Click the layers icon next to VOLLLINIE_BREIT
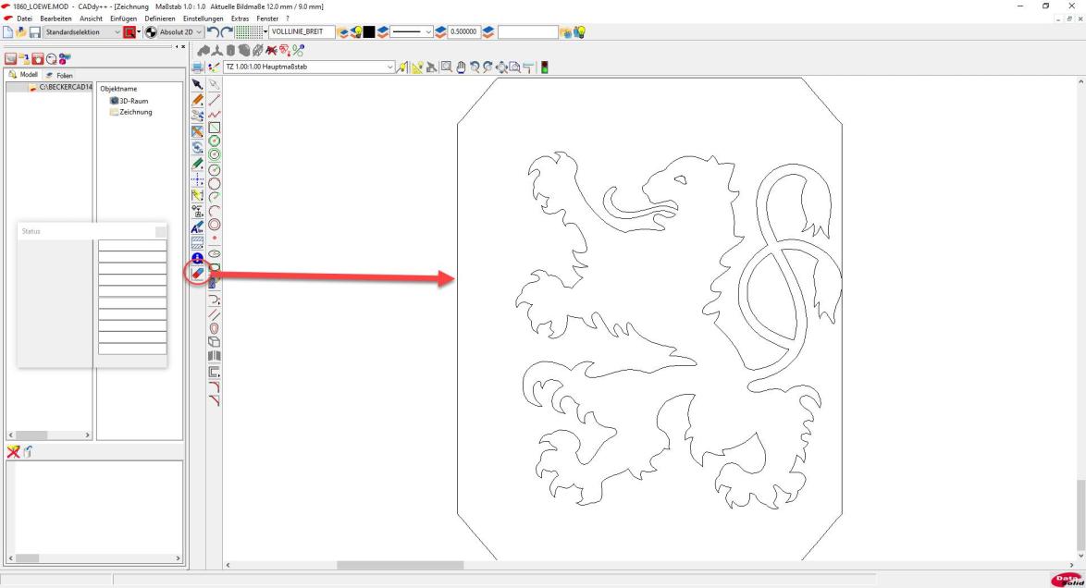 point(343,31)
